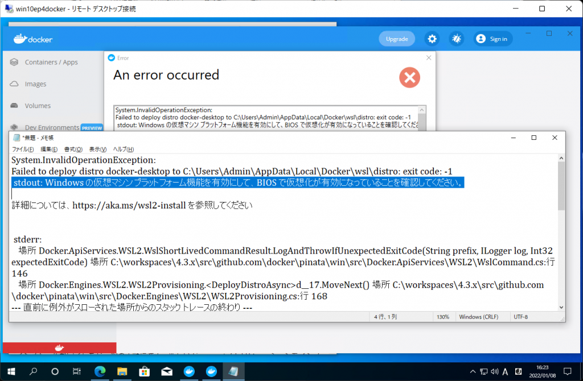Viewport: 583px width, 381px height.
Task: Click Notepad icon on taskbar
Action: coord(233,371)
